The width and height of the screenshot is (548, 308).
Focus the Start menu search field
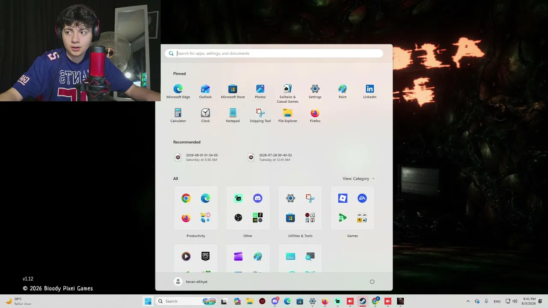274,53
